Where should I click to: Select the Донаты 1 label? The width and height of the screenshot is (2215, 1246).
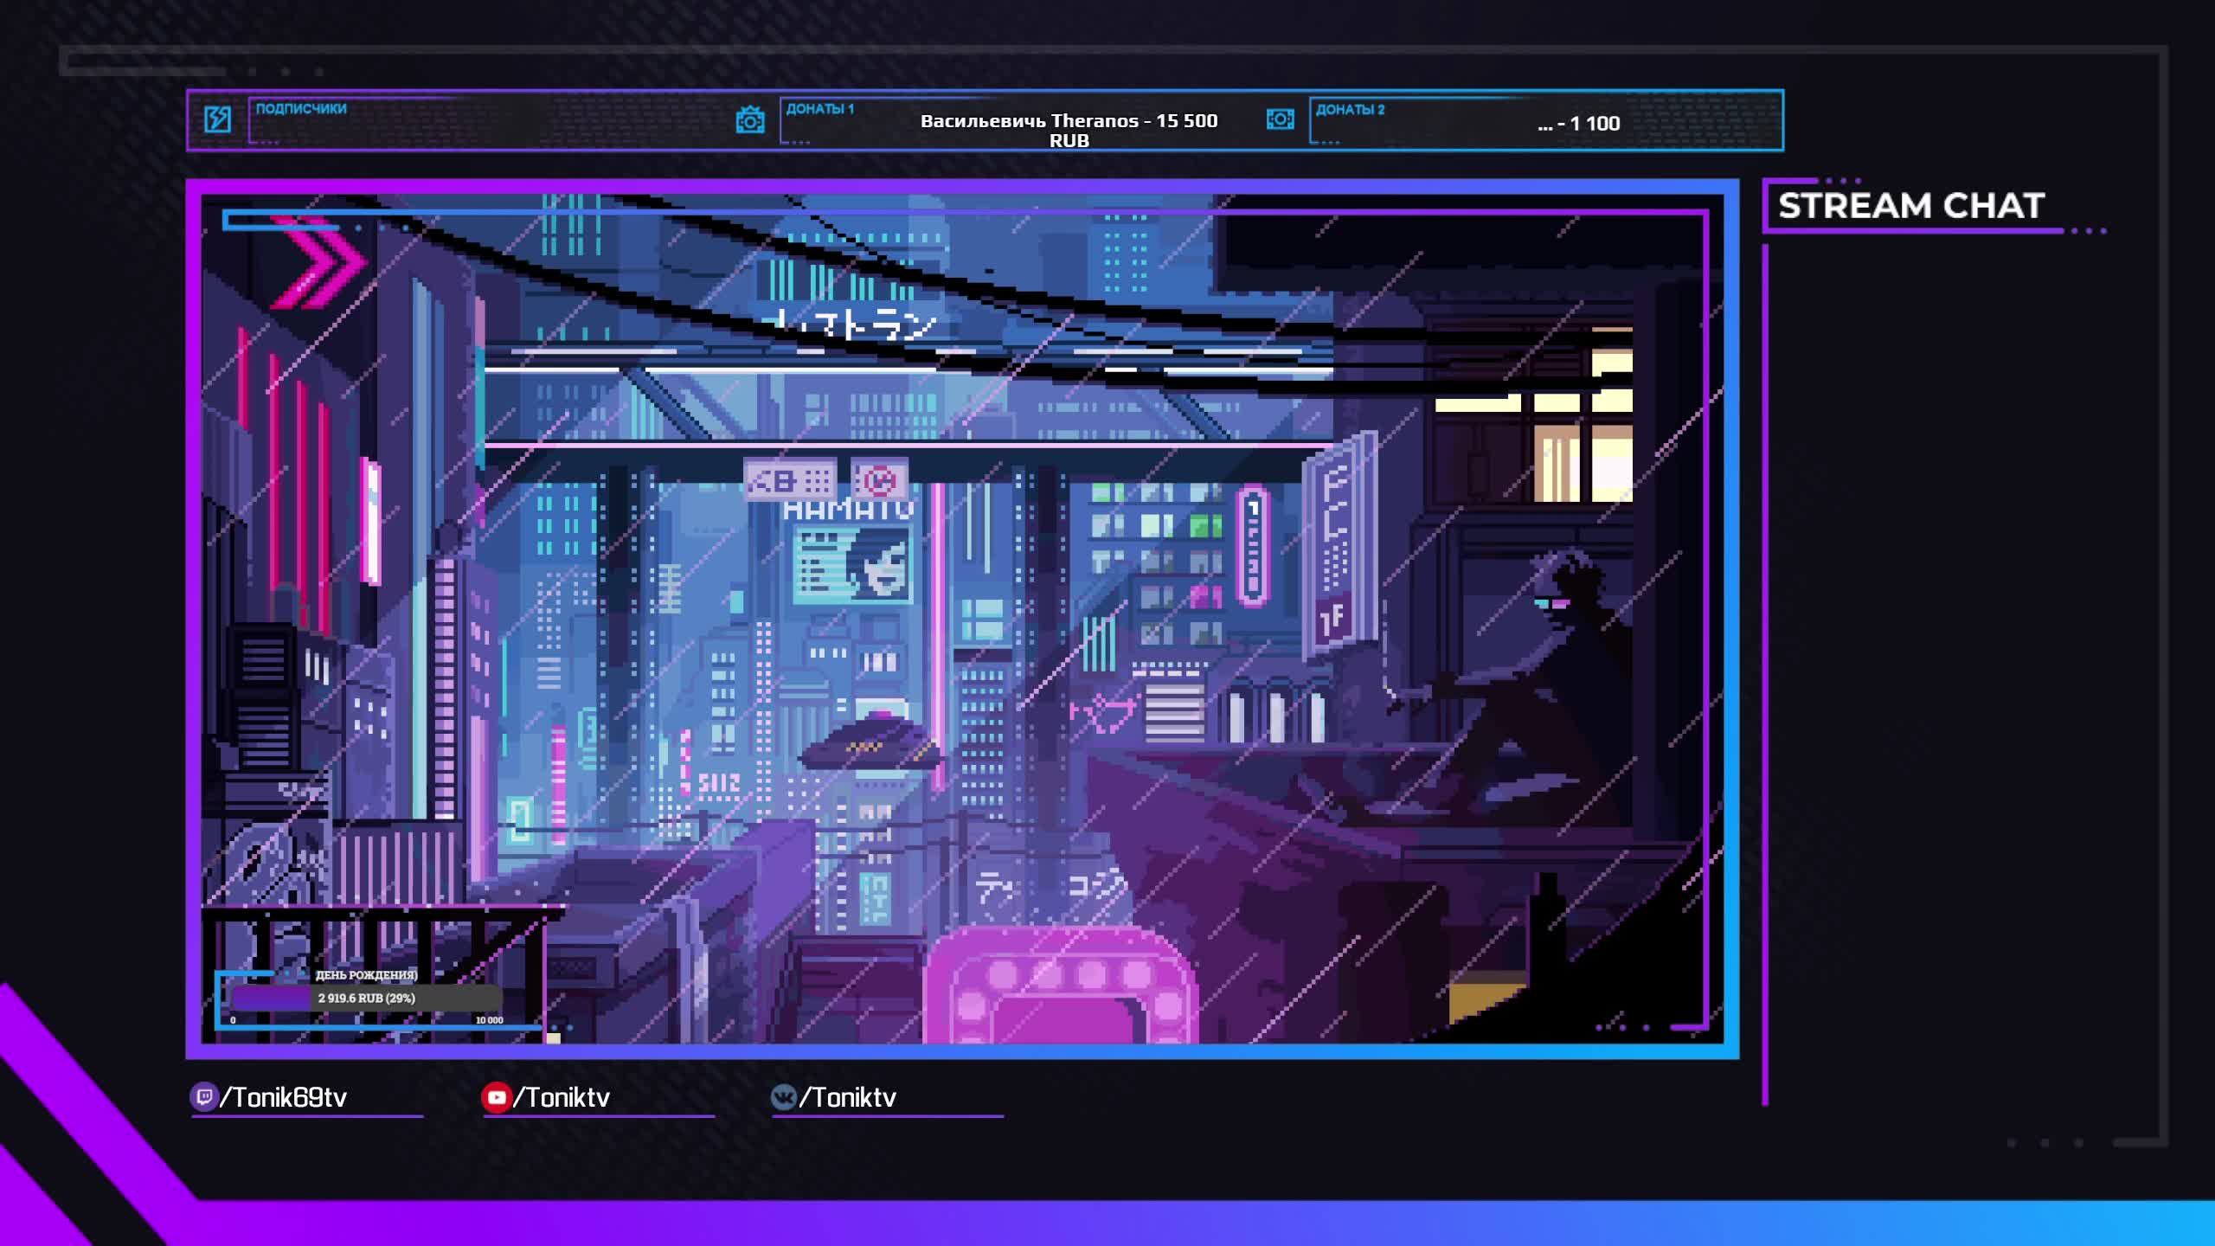(x=819, y=109)
